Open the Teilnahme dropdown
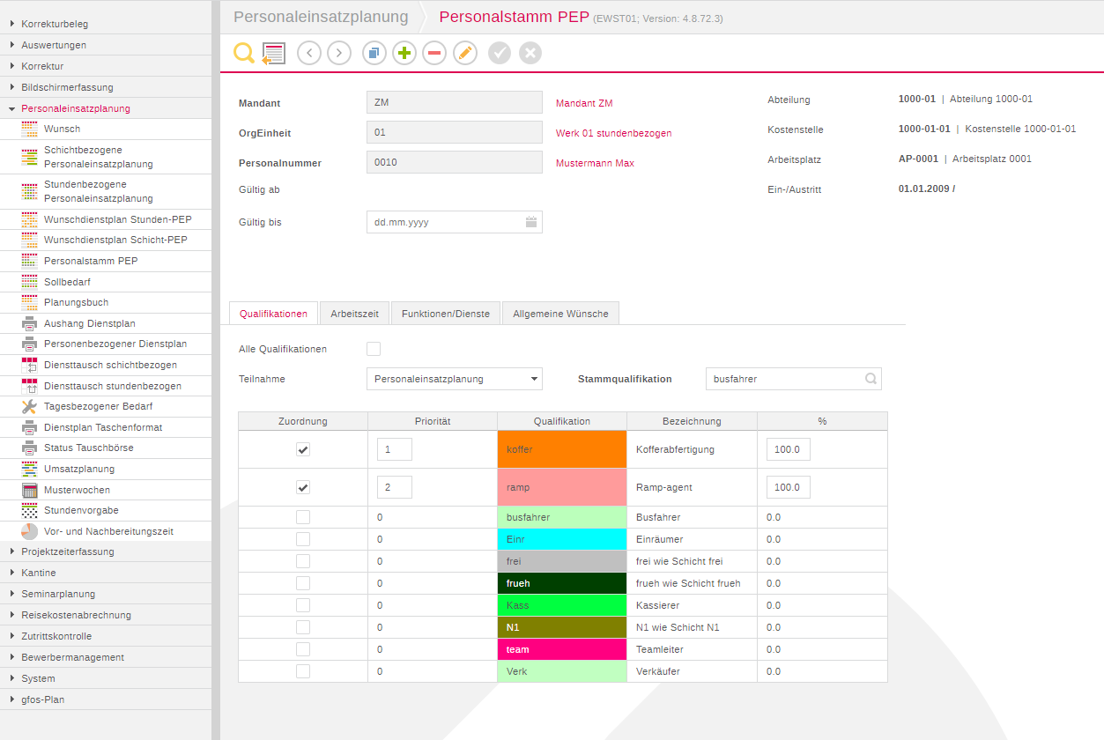 [x=455, y=379]
